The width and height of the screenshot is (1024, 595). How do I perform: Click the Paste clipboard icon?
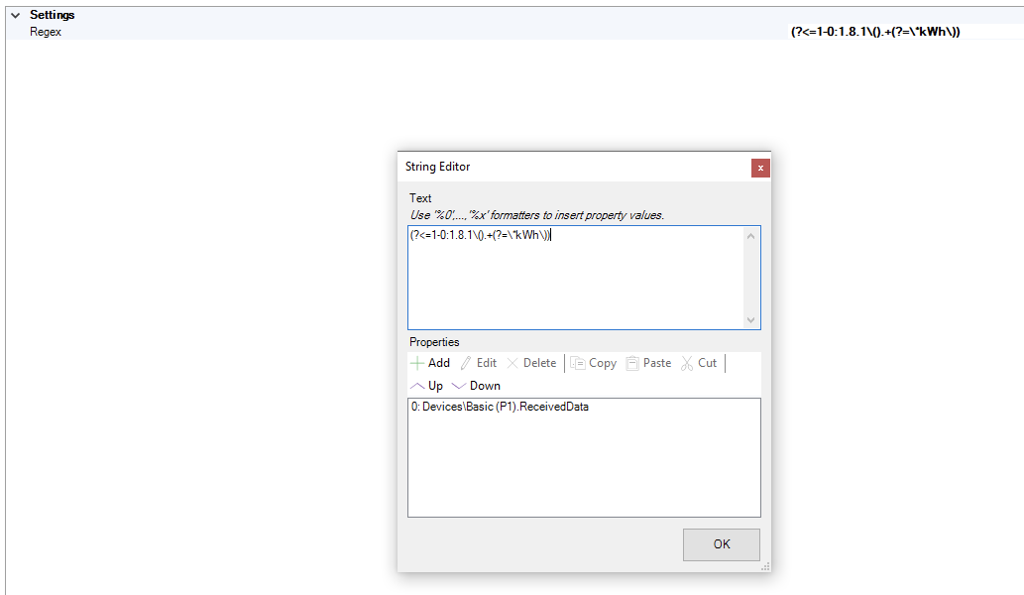[x=631, y=363]
